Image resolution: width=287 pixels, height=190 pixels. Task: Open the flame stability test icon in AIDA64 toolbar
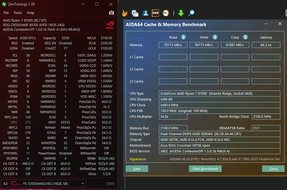[x=125, y=13]
